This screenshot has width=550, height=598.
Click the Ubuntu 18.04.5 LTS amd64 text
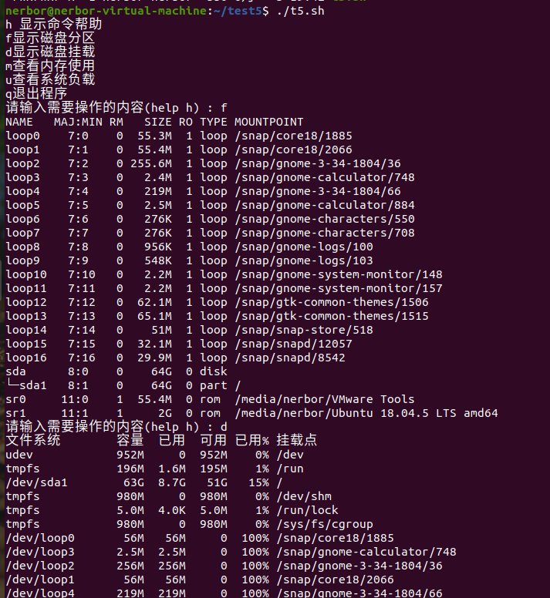(409, 413)
